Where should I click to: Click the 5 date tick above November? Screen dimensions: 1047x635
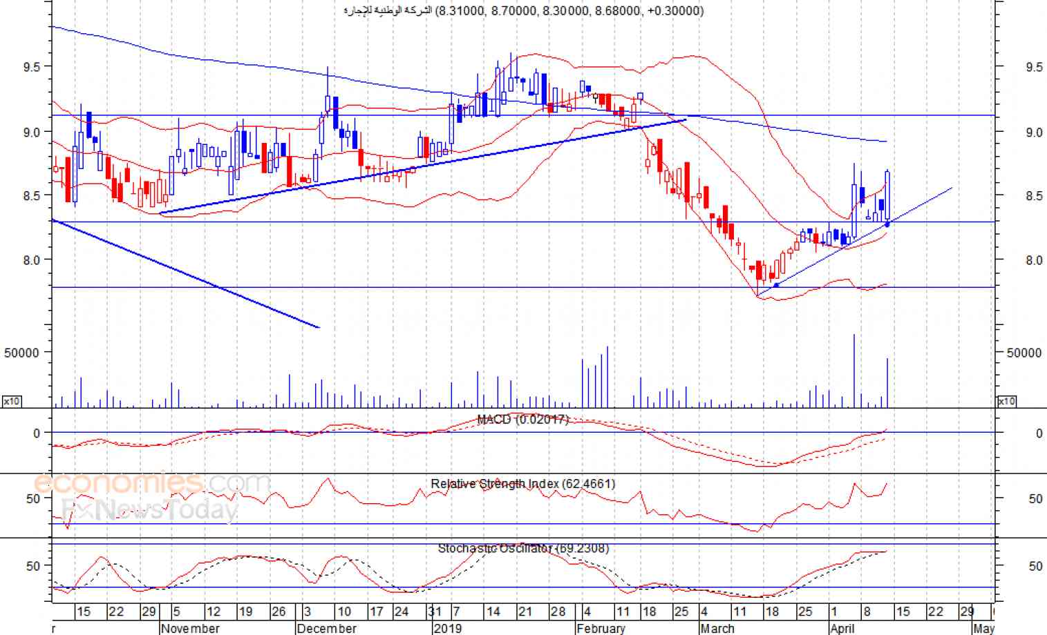176,612
